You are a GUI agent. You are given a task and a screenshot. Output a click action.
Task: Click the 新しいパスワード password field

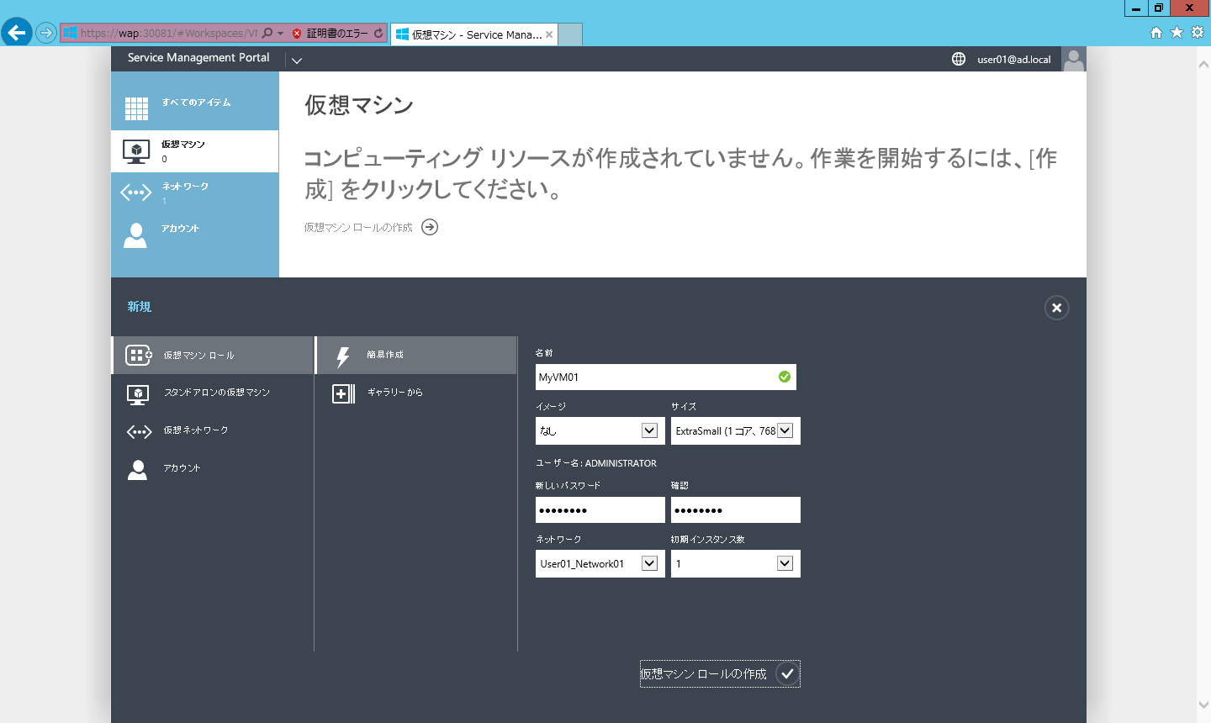(600, 509)
